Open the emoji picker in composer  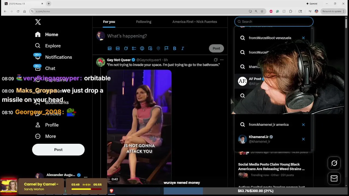[x=142, y=48]
